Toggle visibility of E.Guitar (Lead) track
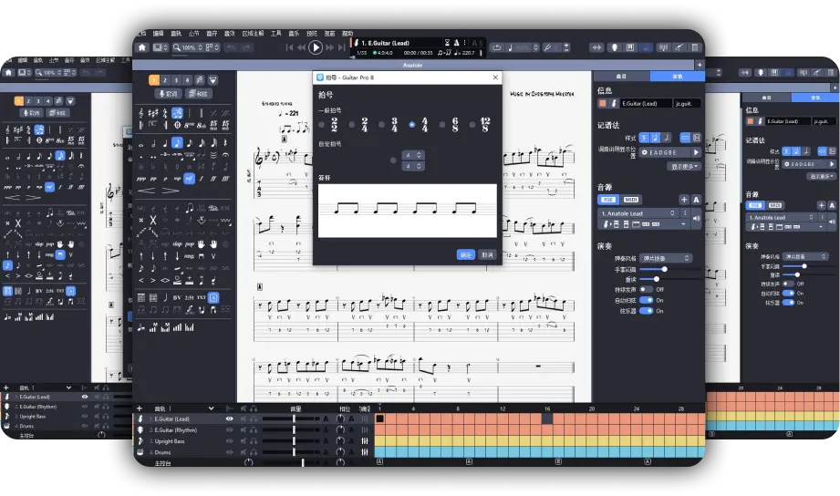 tap(230, 418)
